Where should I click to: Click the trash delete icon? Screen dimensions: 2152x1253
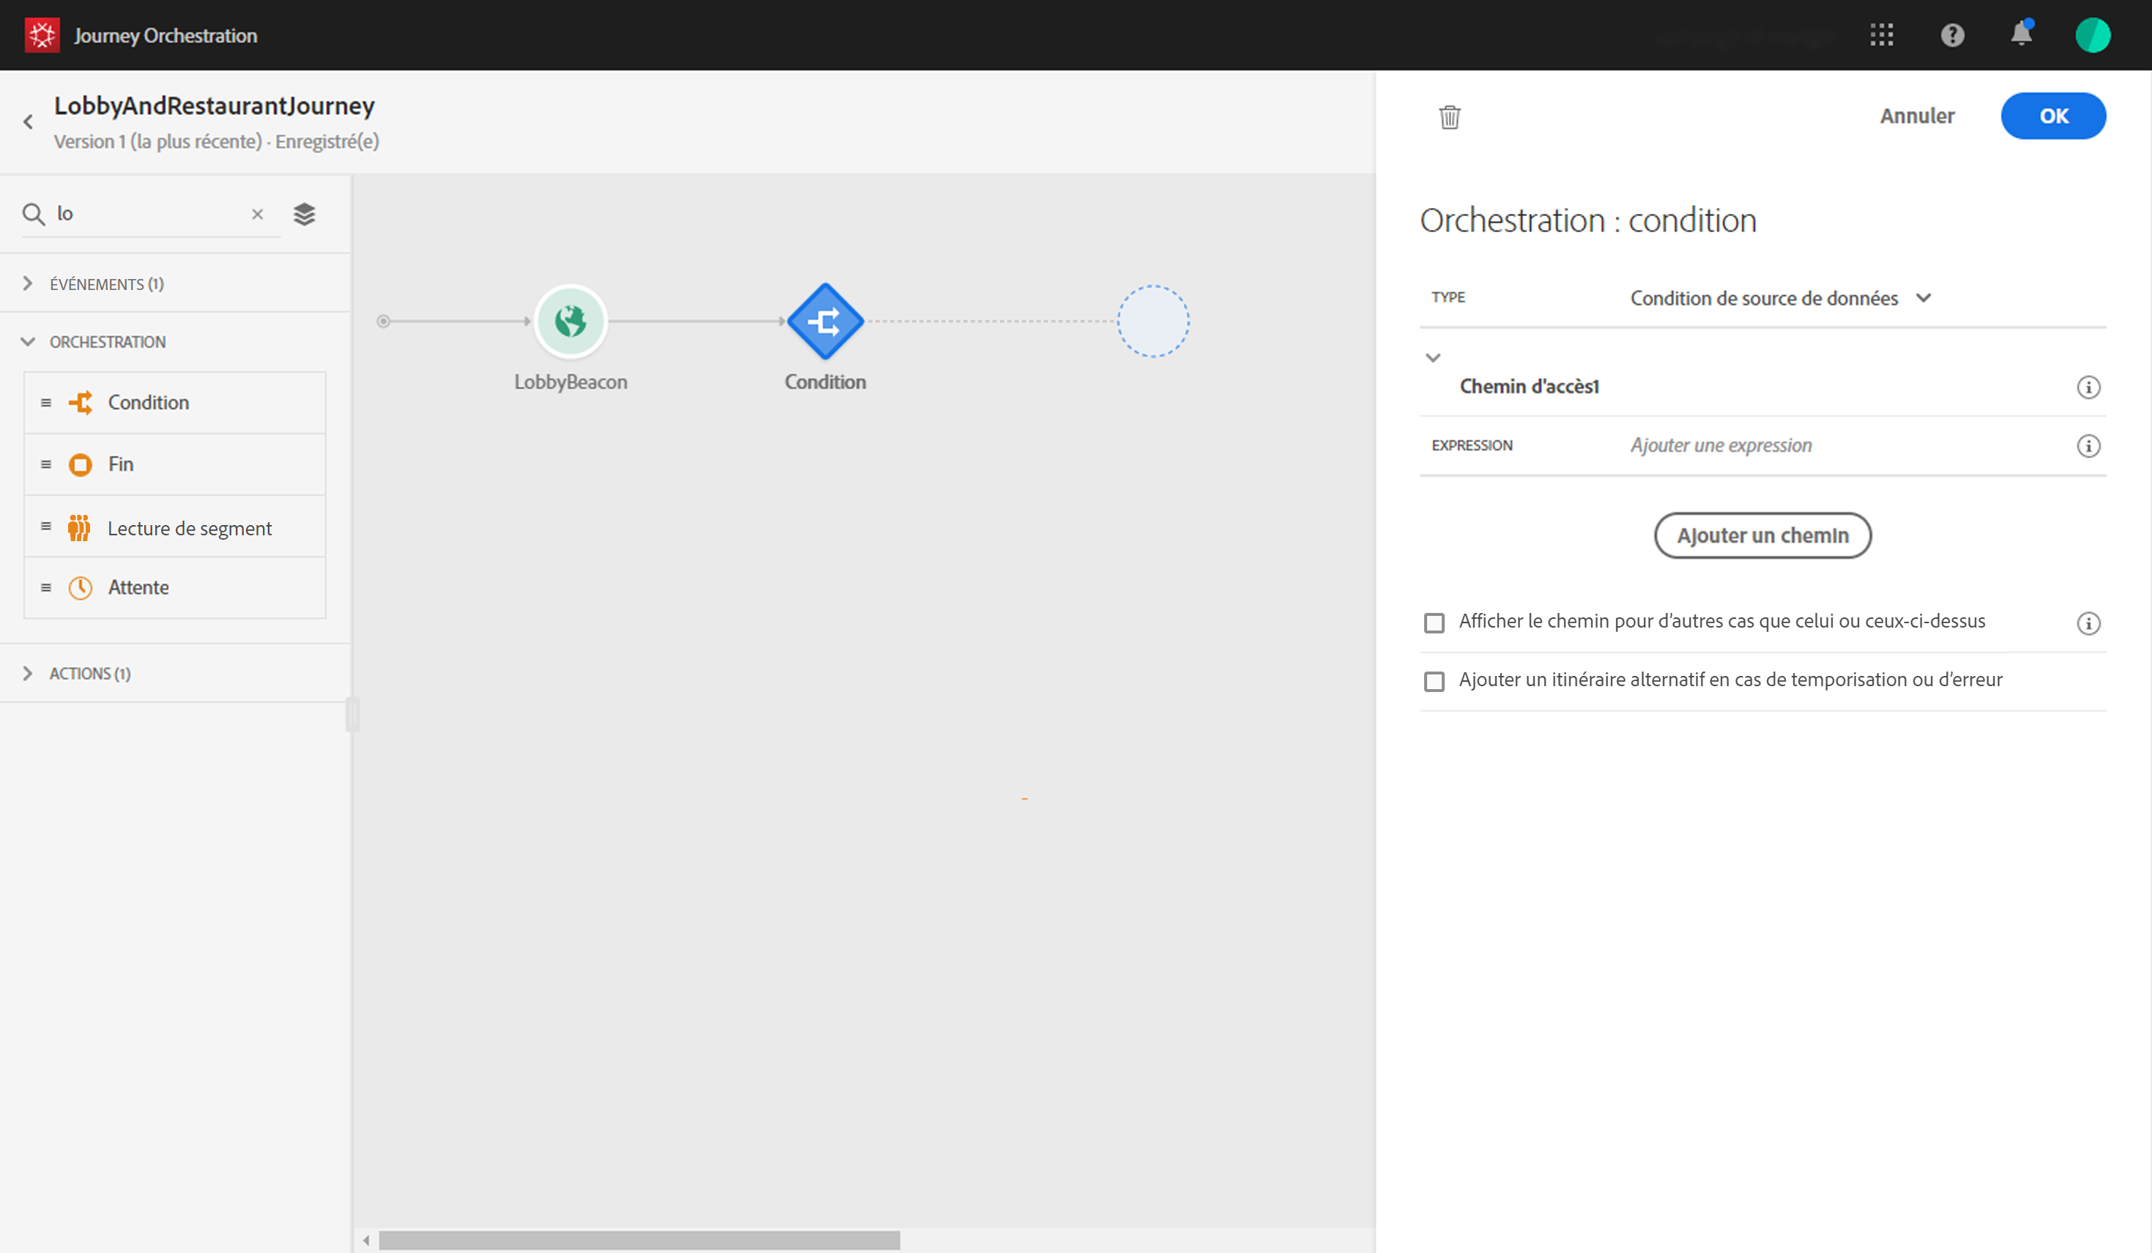[x=1449, y=116]
